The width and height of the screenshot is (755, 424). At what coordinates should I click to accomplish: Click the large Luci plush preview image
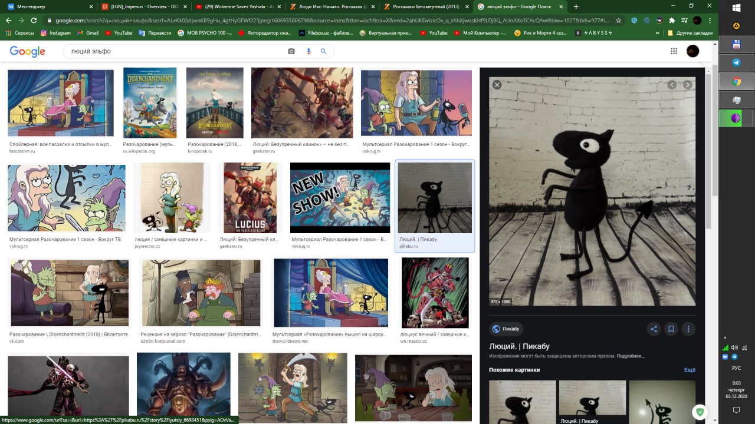coord(592,191)
